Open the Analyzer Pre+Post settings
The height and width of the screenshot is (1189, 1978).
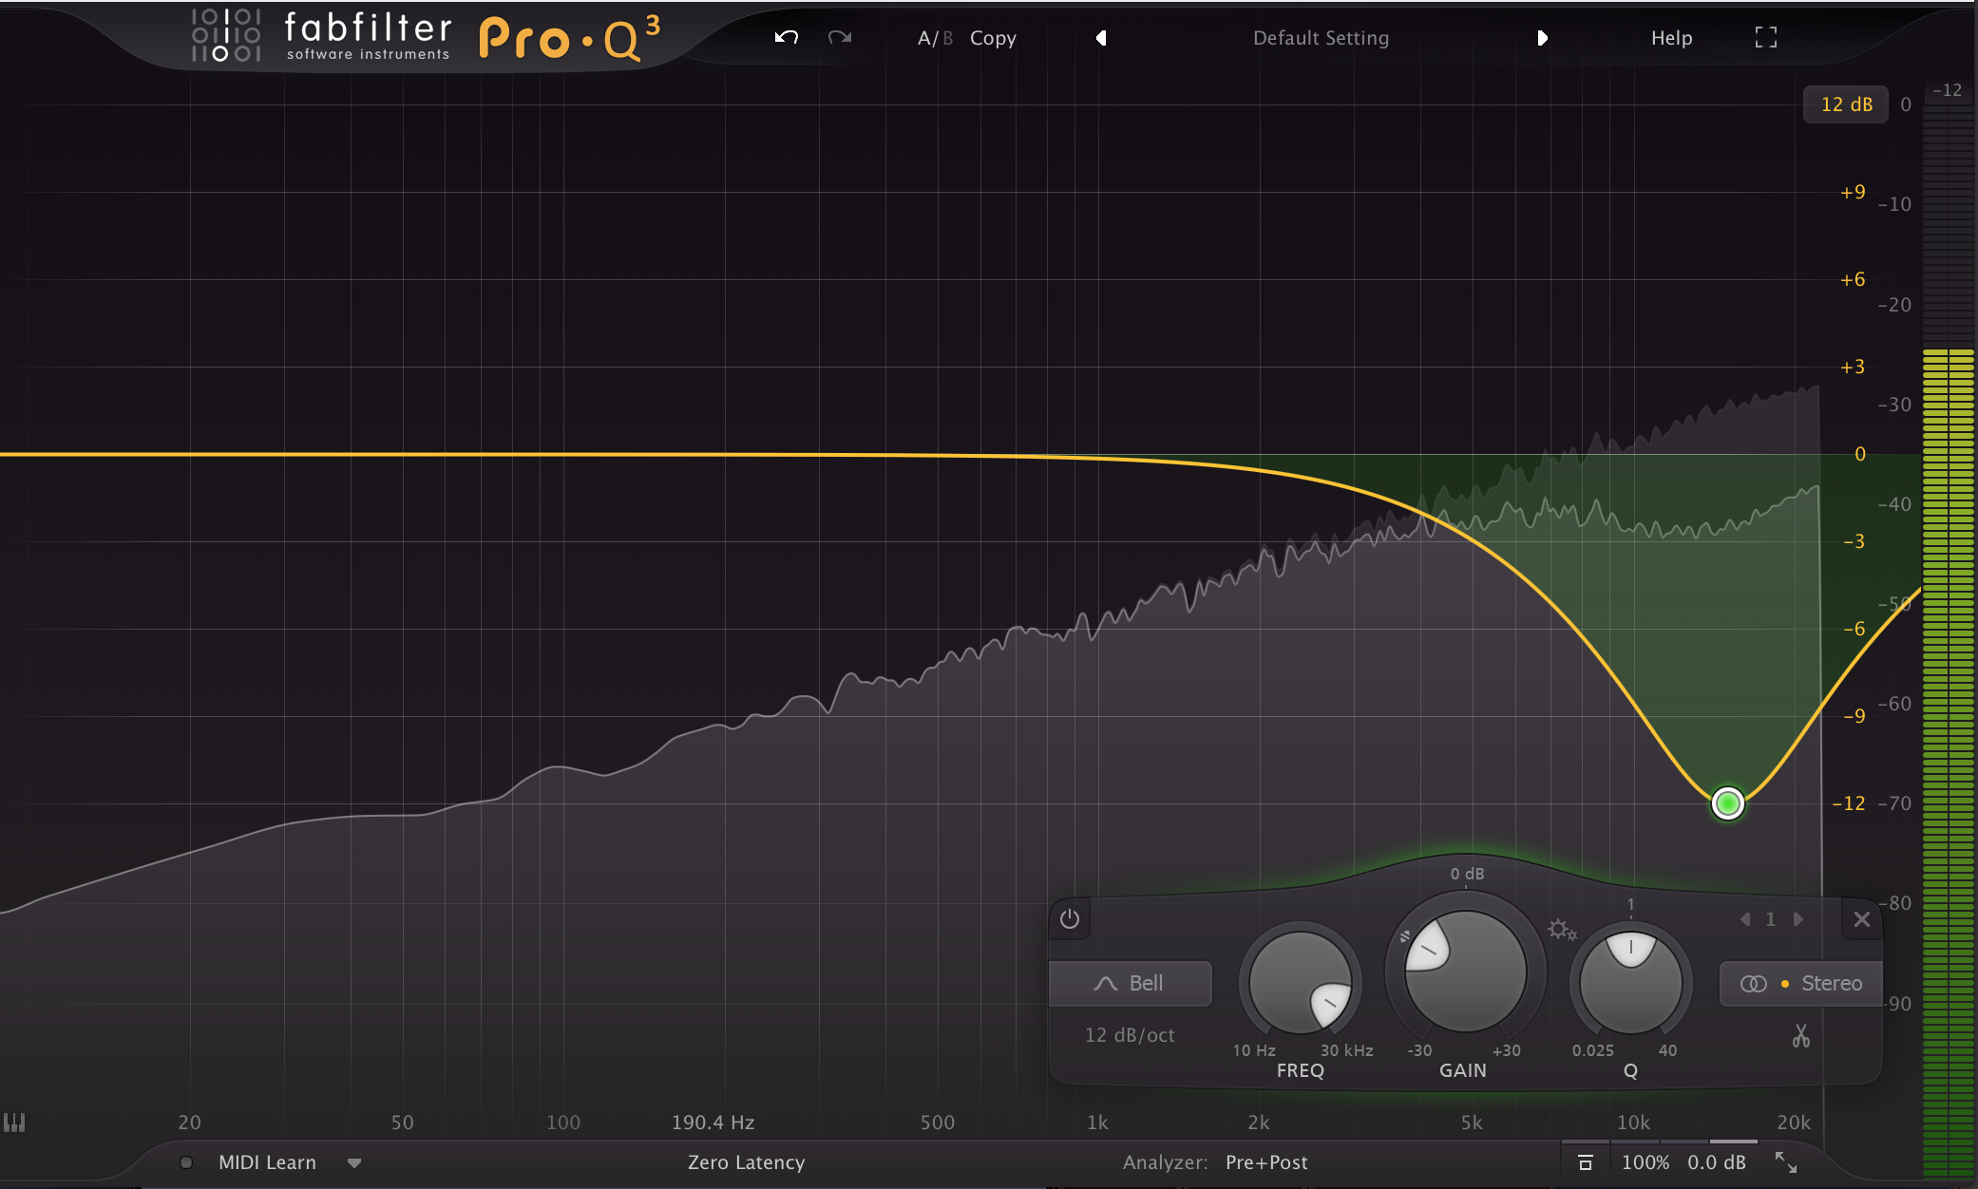(x=1266, y=1162)
